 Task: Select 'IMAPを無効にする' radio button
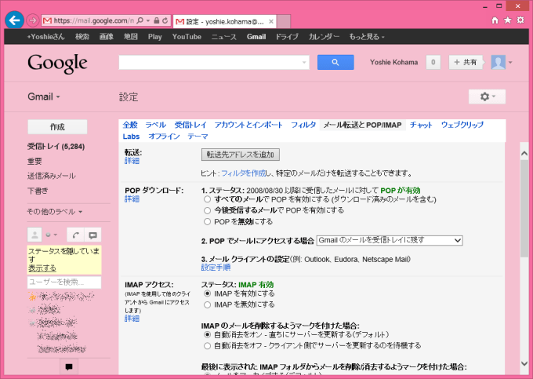[x=207, y=304]
